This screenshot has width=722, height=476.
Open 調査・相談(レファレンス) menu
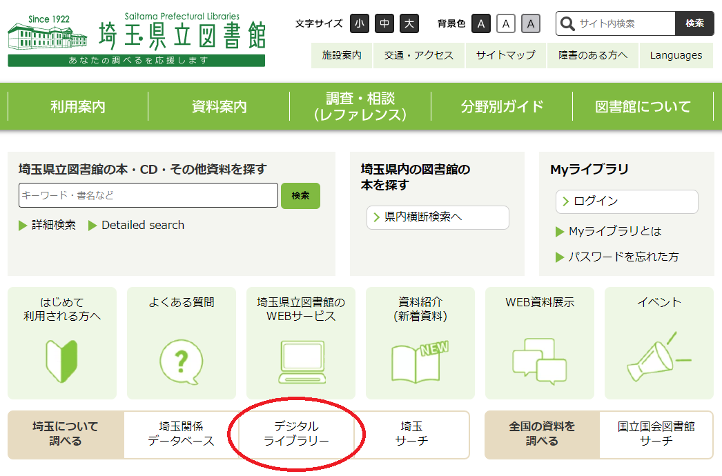(360, 106)
